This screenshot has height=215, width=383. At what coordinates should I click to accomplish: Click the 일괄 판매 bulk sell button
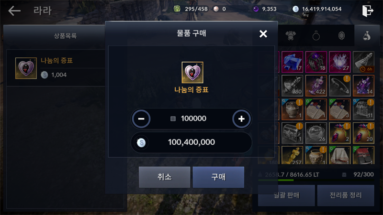pos(286,195)
